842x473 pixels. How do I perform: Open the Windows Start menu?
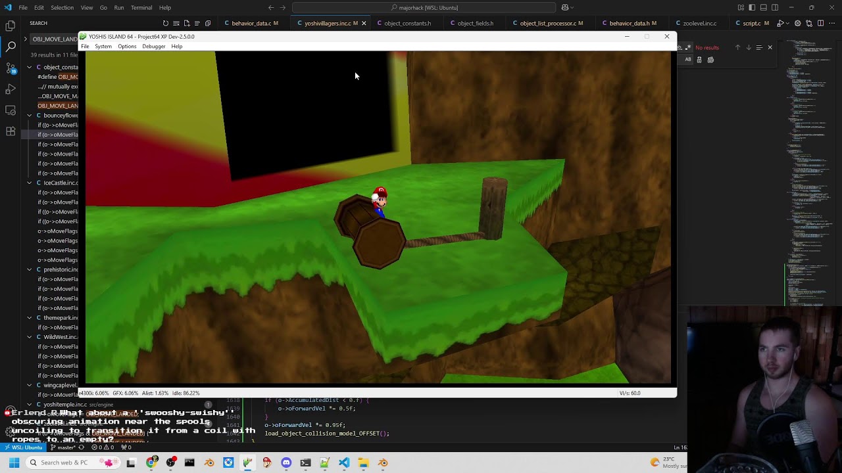pyautogui.click(x=13, y=462)
